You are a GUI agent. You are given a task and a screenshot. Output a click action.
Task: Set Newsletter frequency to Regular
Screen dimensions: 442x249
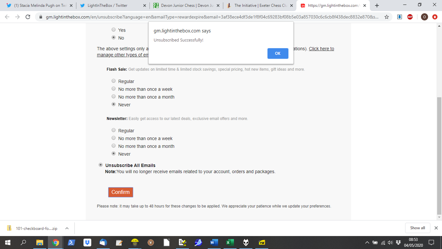coord(114,130)
